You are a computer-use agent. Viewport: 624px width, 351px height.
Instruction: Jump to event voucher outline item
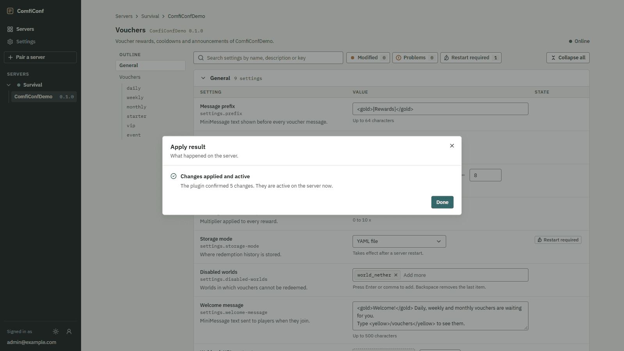click(134, 135)
